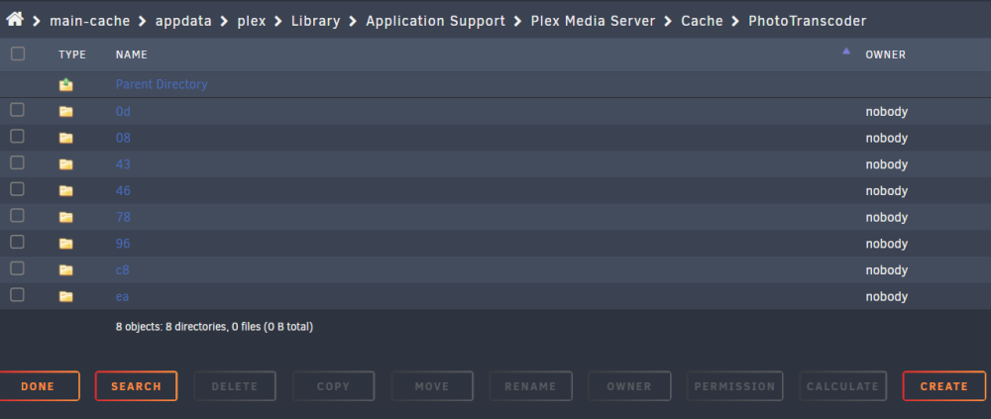Click the SEARCH button
Image resolution: width=991 pixels, height=419 pixels.
(x=136, y=386)
